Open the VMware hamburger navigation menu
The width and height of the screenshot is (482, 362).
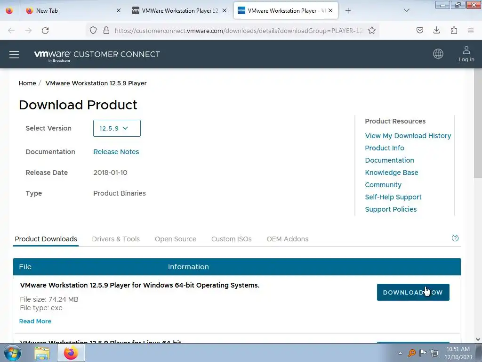tap(14, 55)
